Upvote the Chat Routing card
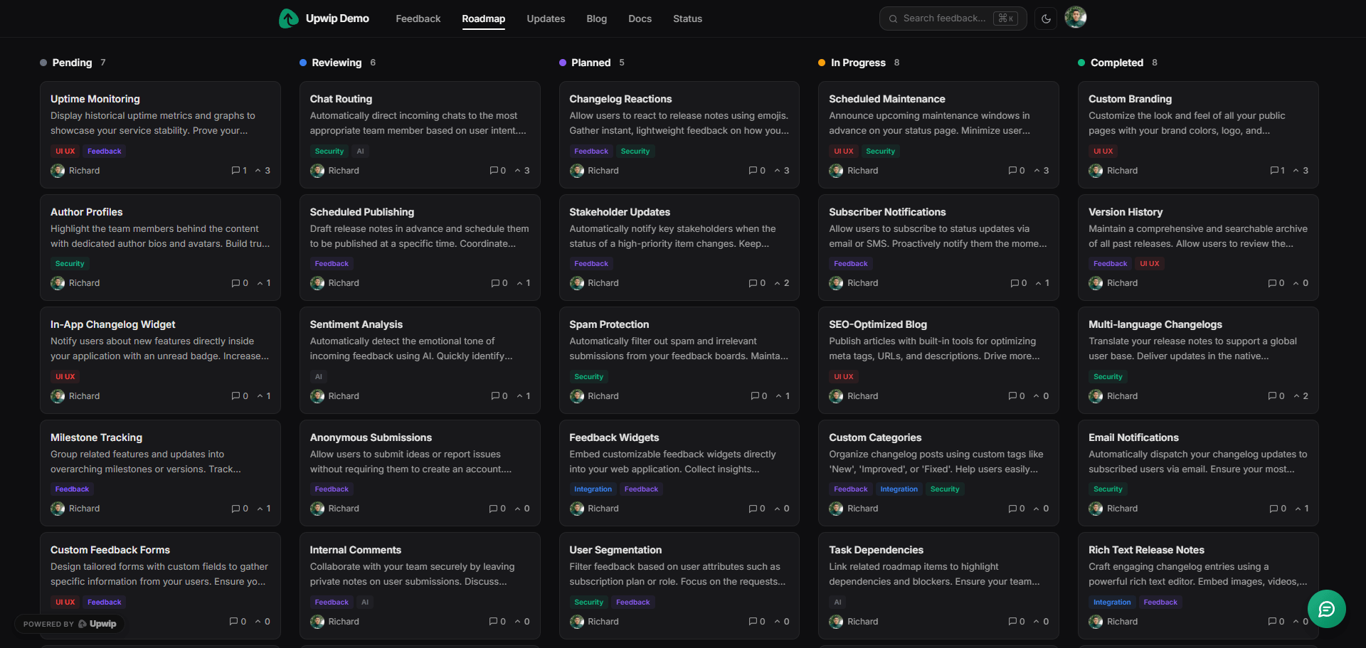This screenshot has width=1366, height=648. tap(522, 171)
